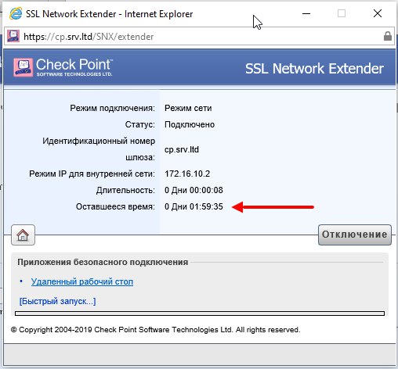
Task: Open Удаленный рабочий стол link
Action: tap(82, 281)
